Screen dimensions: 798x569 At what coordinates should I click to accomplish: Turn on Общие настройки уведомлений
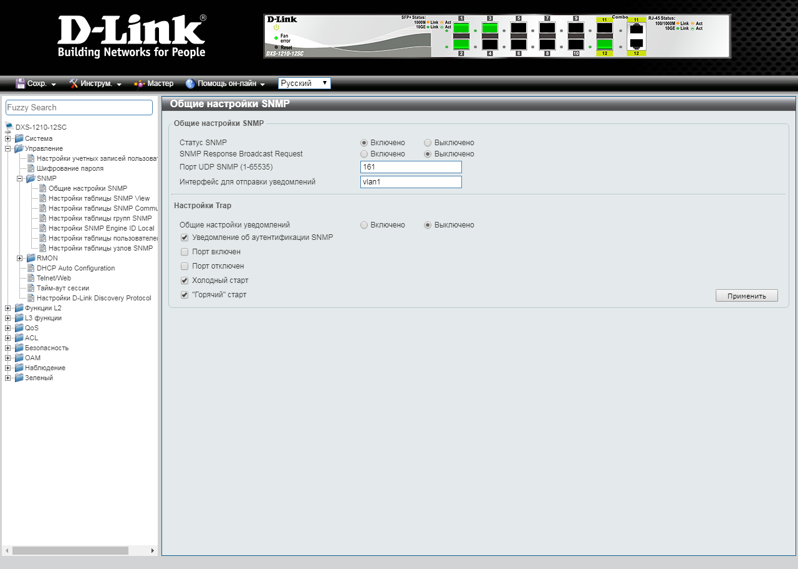pos(364,225)
